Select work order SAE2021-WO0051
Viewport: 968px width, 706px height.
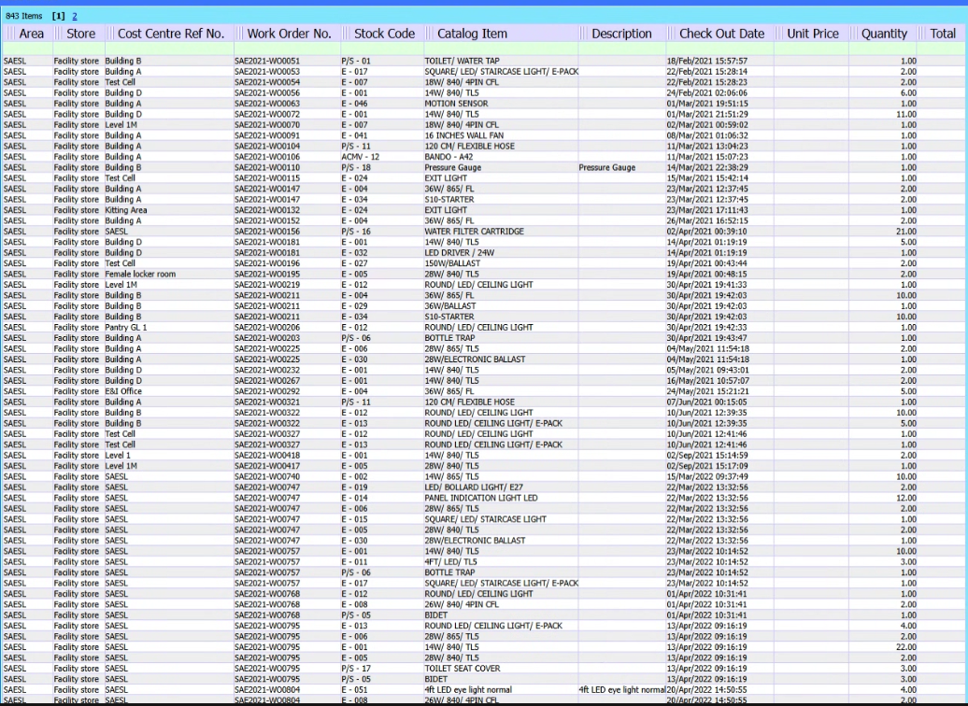[x=267, y=61]
